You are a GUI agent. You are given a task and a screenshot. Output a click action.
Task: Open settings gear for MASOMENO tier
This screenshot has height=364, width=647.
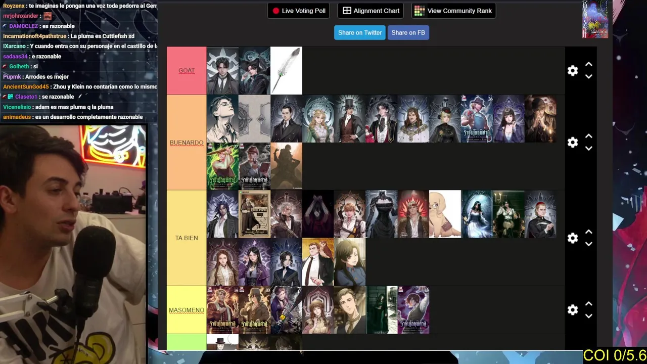(573, 310)
